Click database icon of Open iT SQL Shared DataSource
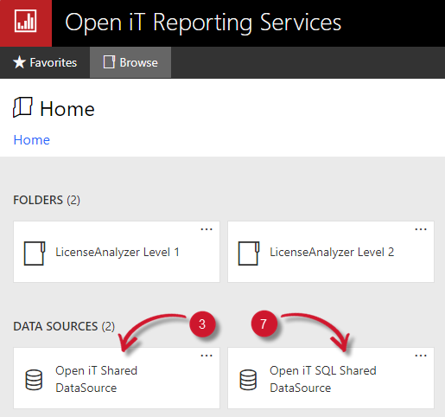 pos(248,380)
